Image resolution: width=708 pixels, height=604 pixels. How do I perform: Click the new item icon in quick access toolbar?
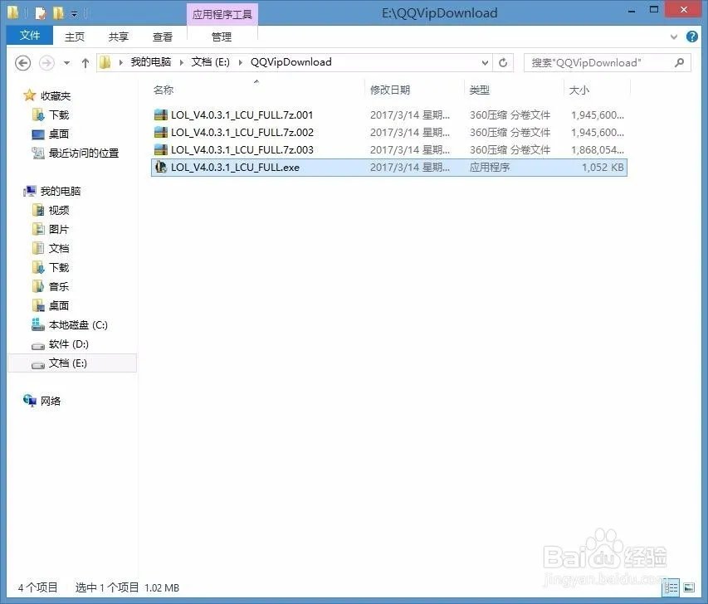(40, 12)
